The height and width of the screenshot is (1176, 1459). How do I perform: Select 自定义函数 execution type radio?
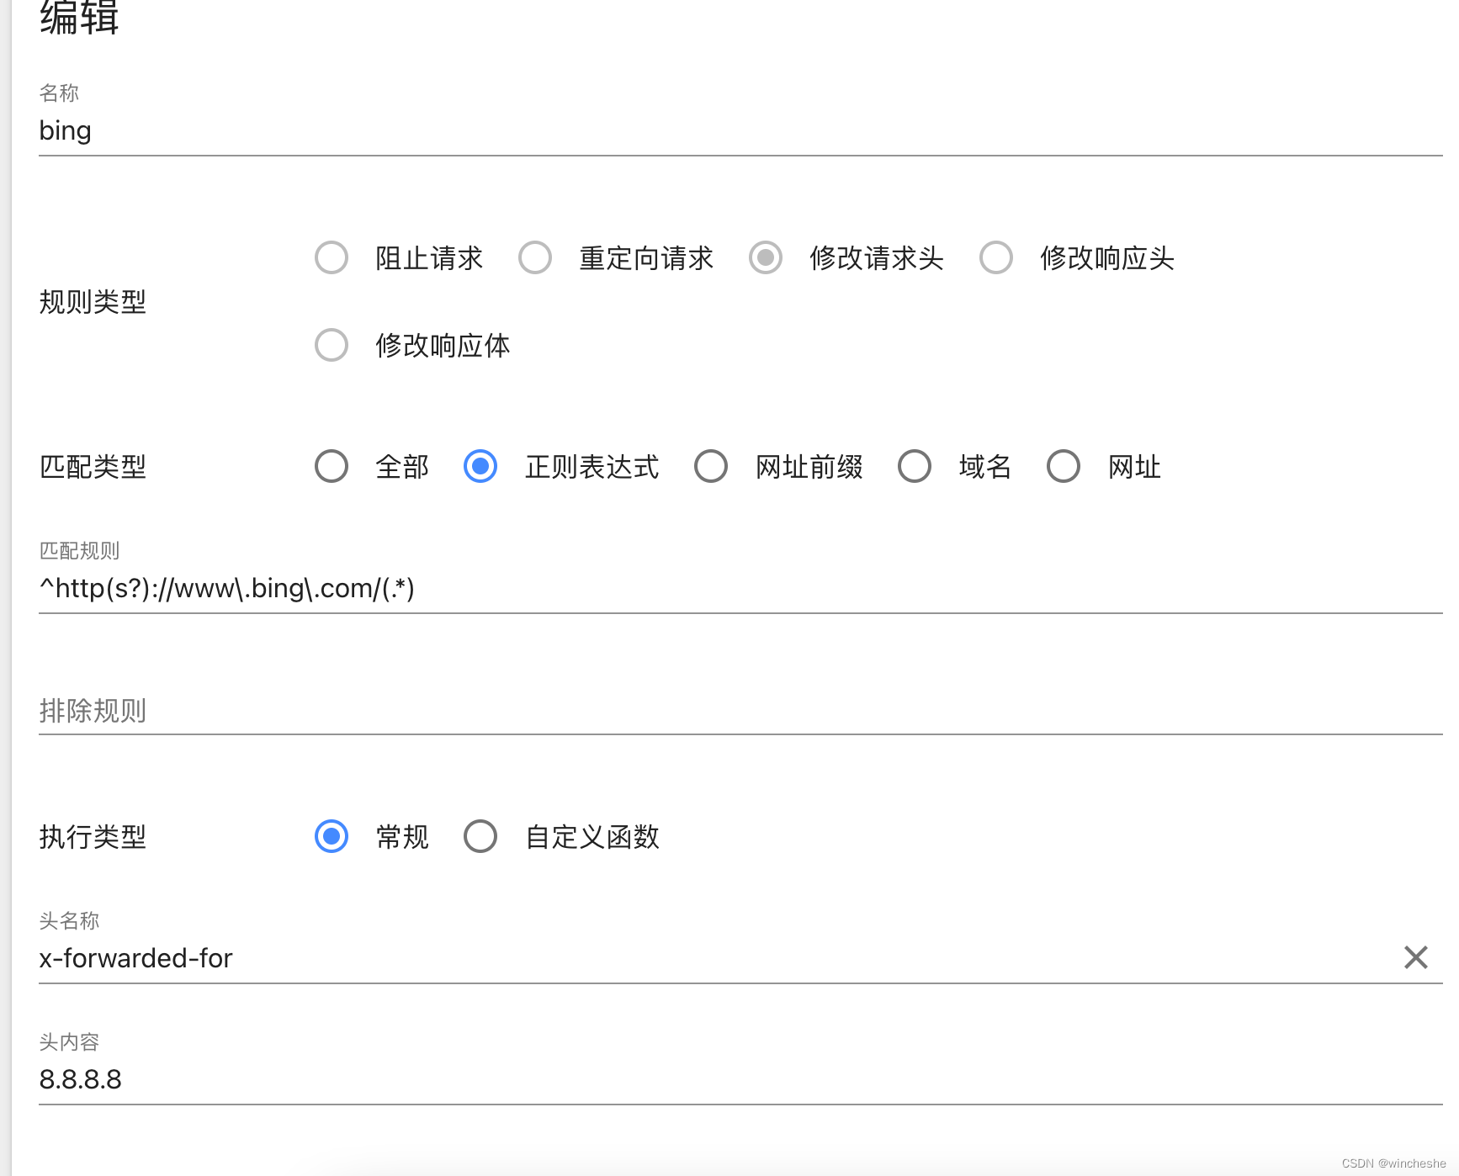(480, 836)
